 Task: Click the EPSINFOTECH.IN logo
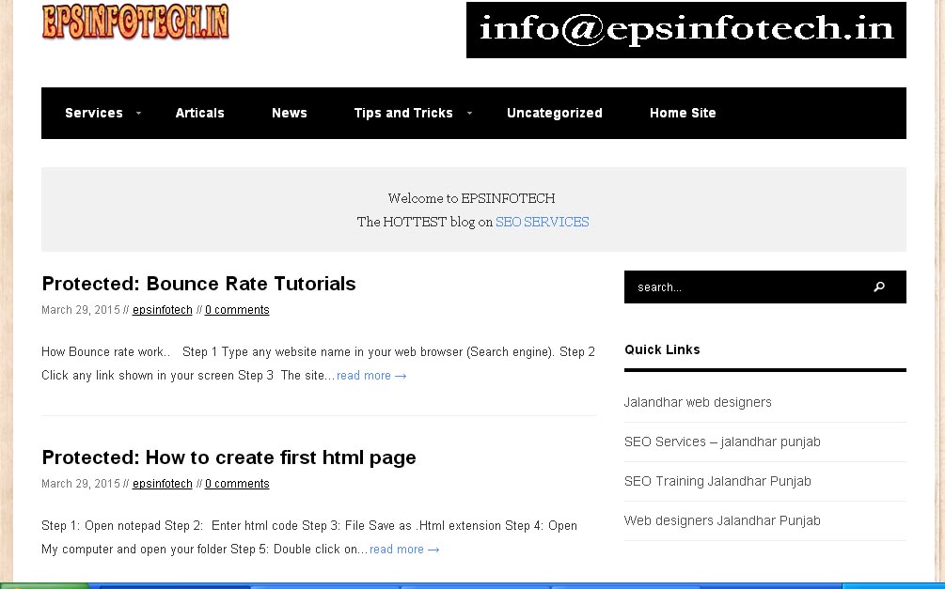(134, 23)
